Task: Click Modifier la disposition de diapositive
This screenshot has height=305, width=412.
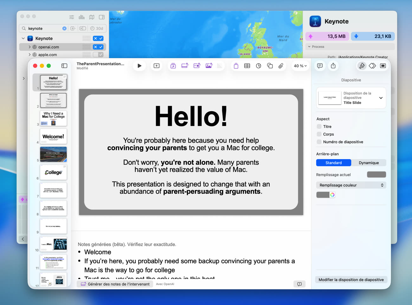Action: [x=351, y=280]
